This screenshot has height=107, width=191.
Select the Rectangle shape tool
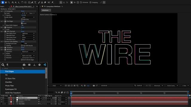click(29, 2)
